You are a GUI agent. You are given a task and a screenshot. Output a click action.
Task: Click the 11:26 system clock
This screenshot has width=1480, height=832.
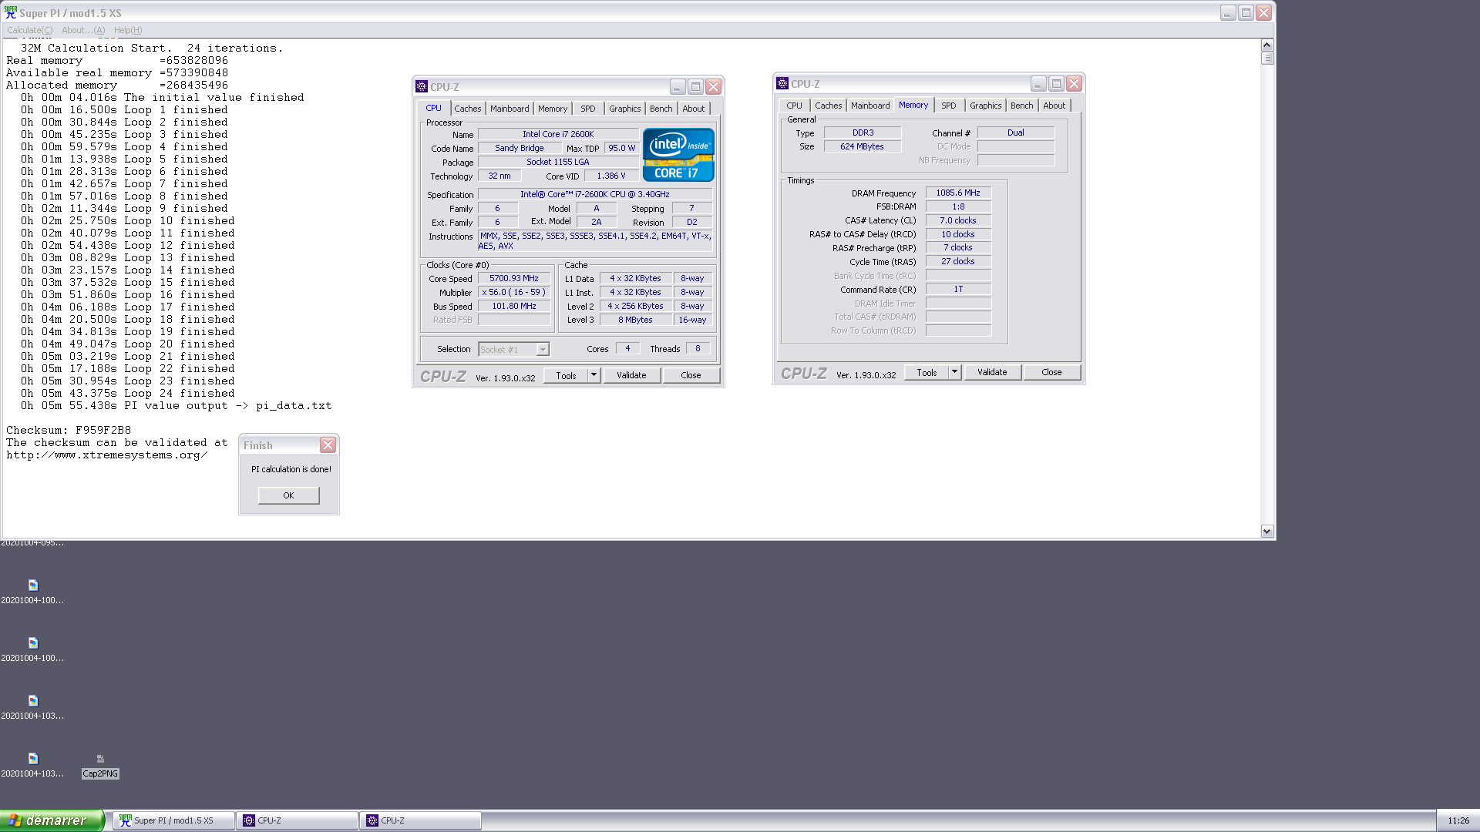coord(1458,820)
